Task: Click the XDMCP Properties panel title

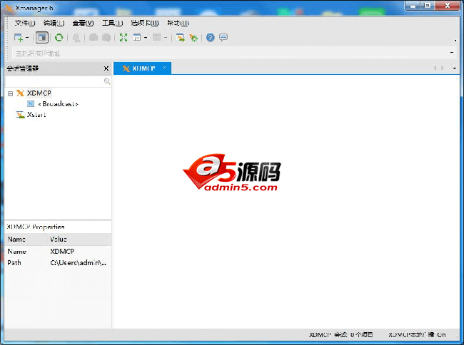Action: 36,227
